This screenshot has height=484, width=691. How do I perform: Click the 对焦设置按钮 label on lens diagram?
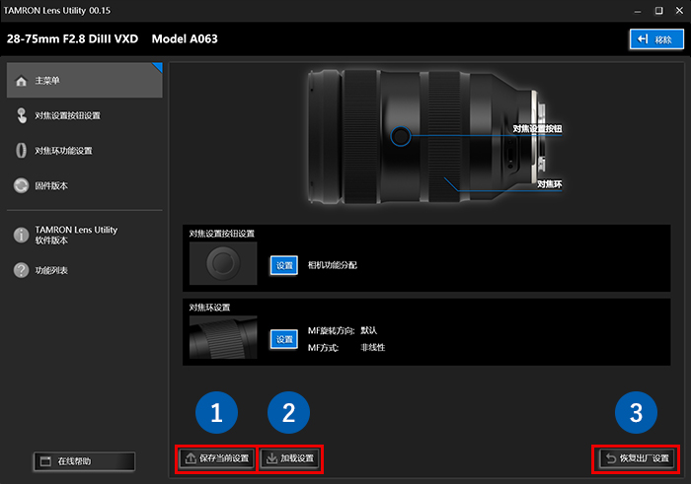537,129
